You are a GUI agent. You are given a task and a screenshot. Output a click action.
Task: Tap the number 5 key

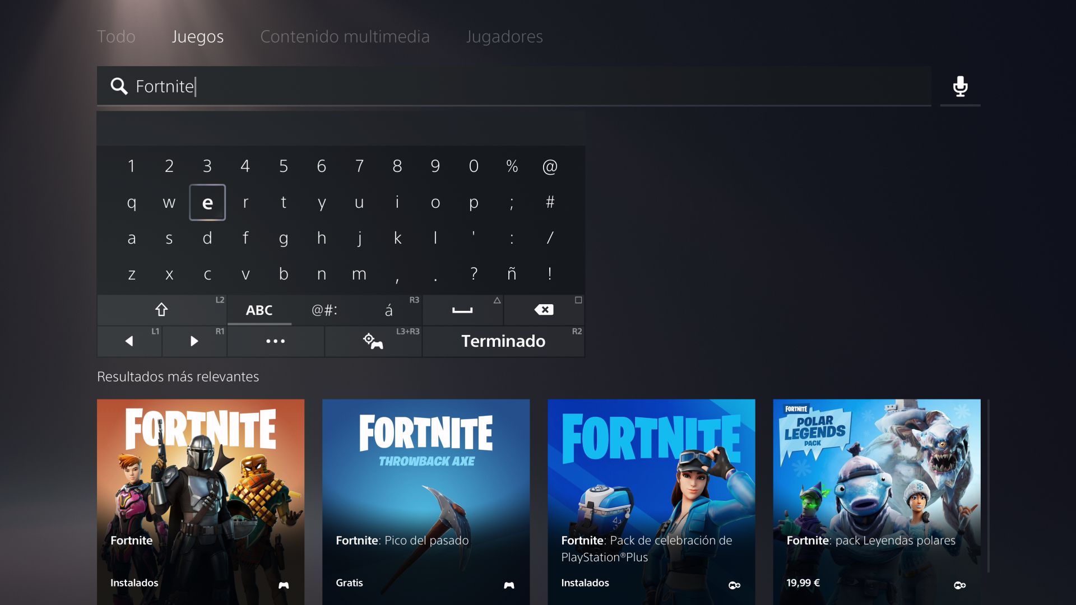click(x=284, y=166)
